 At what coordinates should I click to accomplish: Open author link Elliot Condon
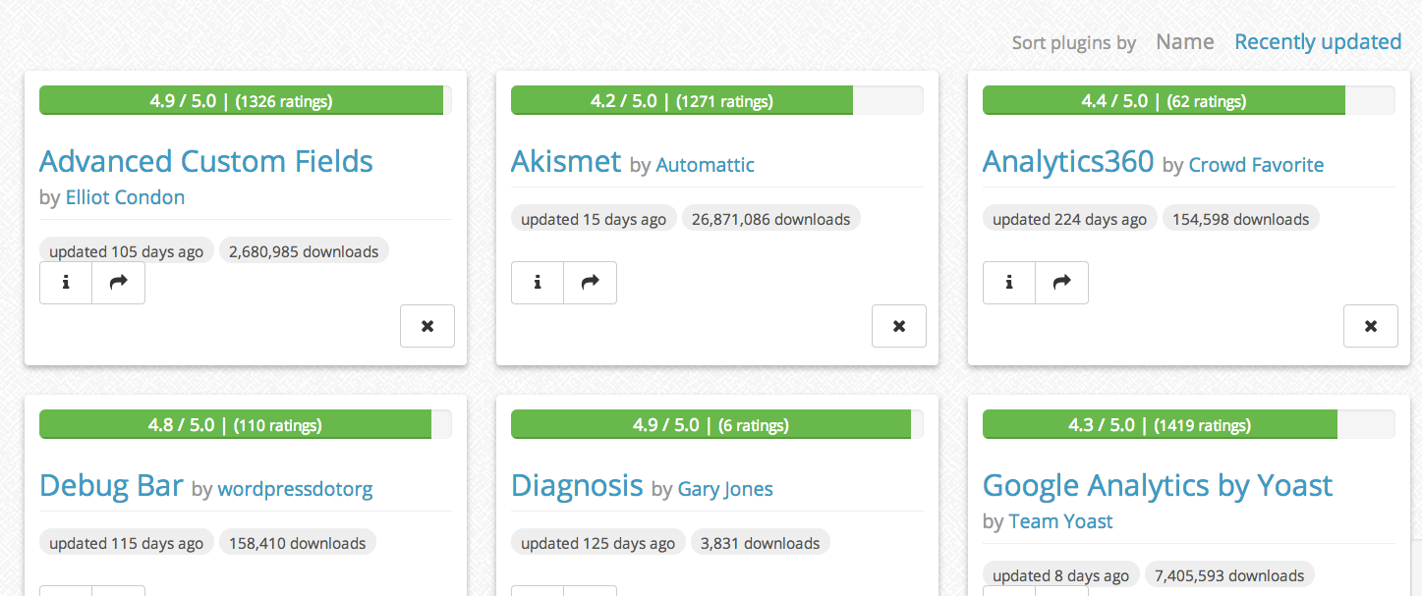click(x=126, y=196)
